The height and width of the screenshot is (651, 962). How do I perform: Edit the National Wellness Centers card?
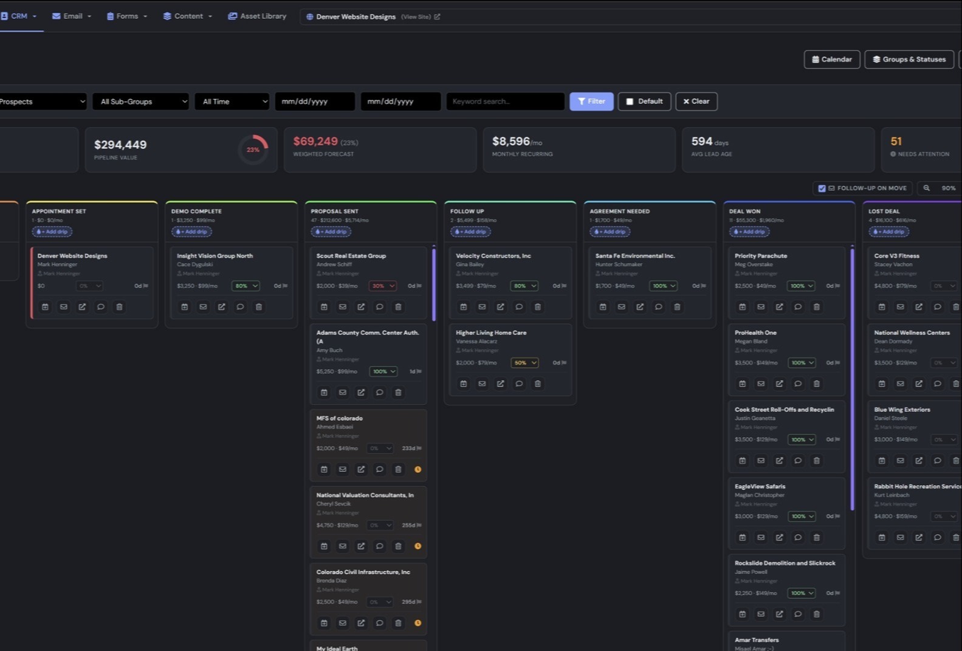point(919,384)
